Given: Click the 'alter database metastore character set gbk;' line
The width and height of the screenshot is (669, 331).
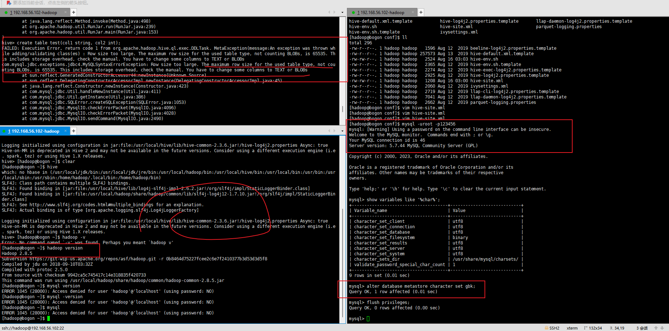Looking at the screenshot, I should pyautogui.click(x=412, y=286).
